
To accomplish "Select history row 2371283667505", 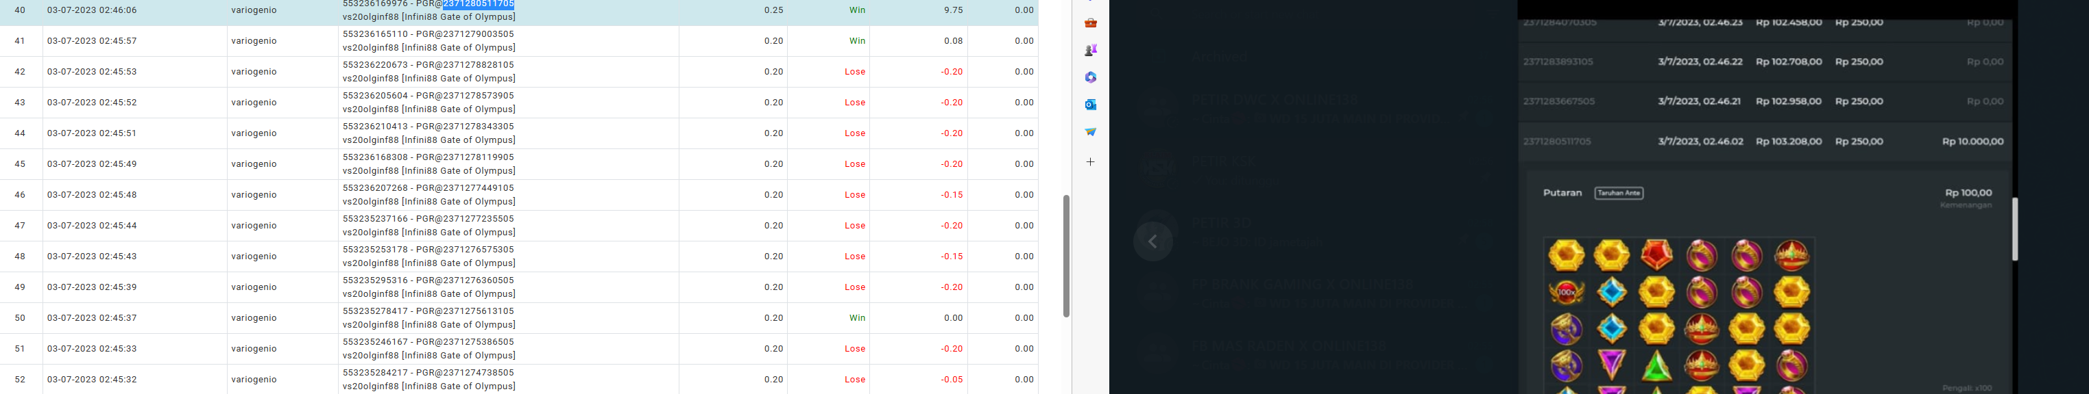I will pos(1765,101).
